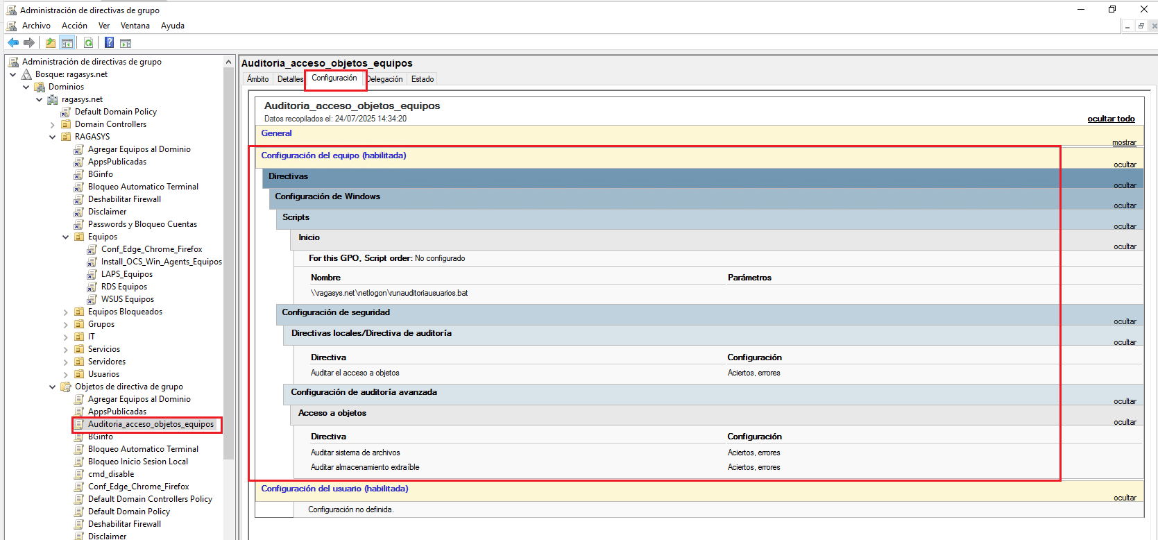Click the Show/Hide action pane toolbar icon
1158x540 pixels.
126,43
